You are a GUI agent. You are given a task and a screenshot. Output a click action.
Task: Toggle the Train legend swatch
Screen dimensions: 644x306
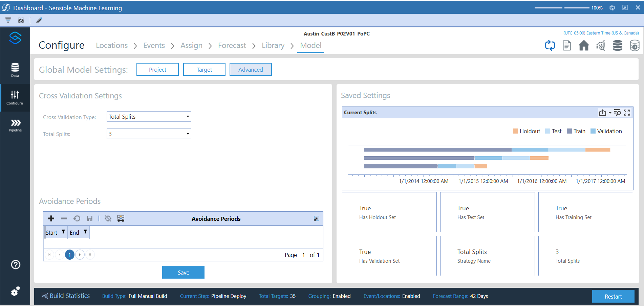click(569, 131)
